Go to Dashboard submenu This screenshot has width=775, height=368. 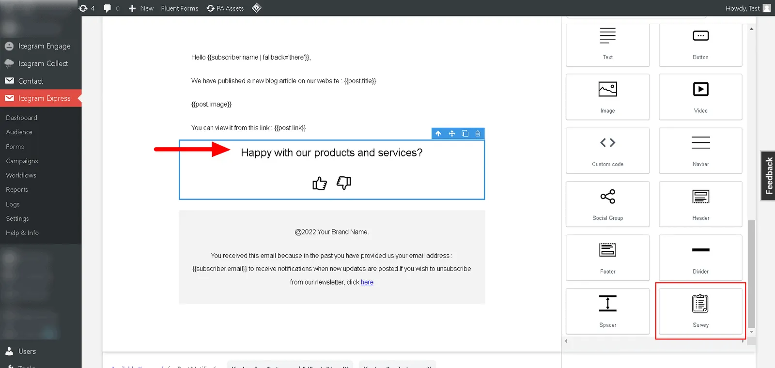click(x=21, y=118)
